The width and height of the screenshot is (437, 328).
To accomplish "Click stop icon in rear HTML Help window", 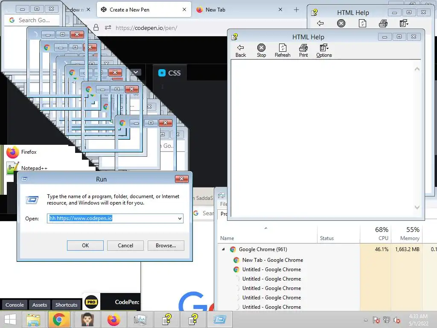I will tap(341, 23).
